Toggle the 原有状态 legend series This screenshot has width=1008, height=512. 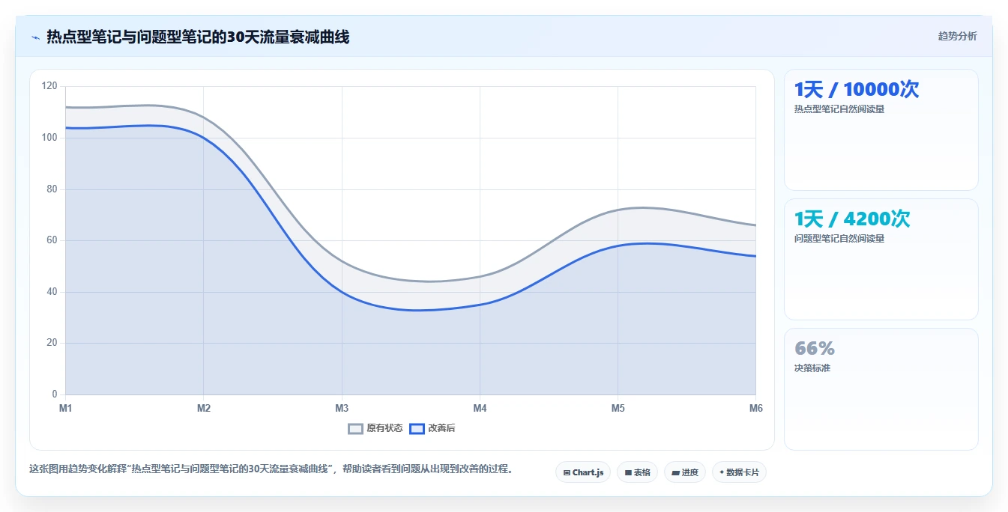coord(375,428)
